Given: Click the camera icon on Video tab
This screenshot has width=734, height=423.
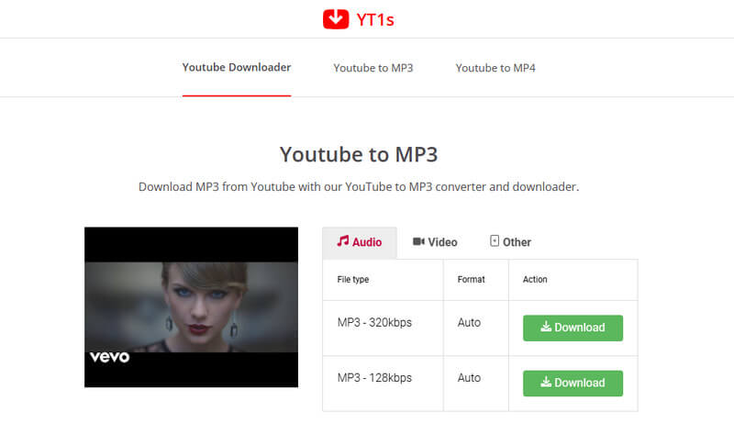Looking at the screenshot, I should pyautogui.click(x=418, y=241).
